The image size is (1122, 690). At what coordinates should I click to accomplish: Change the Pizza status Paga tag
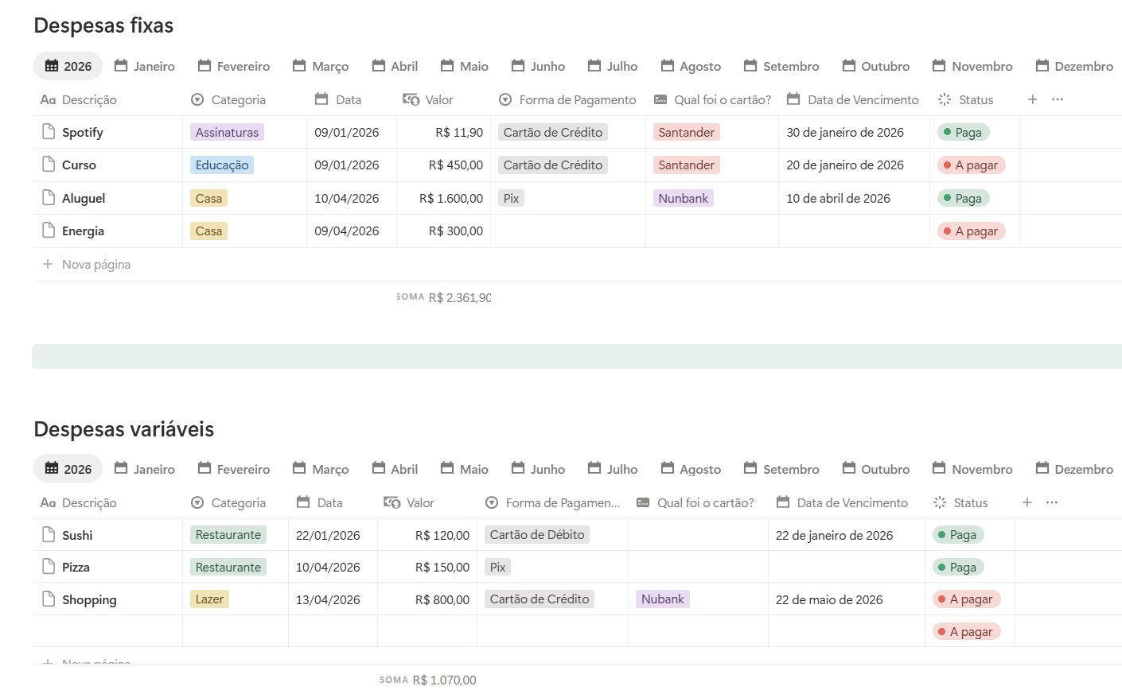[958, 568]
